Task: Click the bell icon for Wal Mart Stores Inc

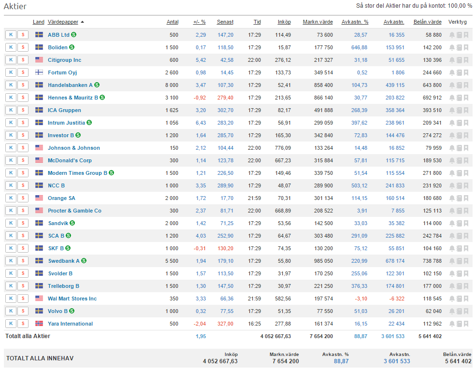Action: point(452,299)
